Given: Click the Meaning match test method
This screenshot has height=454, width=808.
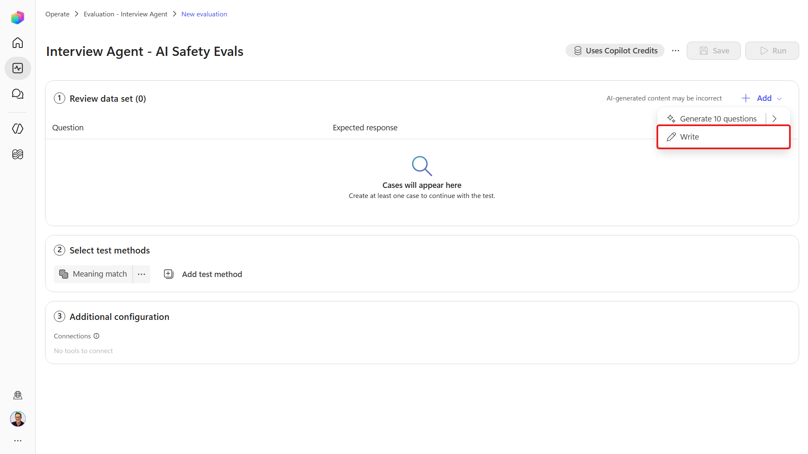Looking at the screenshot, I should [93, 274].
